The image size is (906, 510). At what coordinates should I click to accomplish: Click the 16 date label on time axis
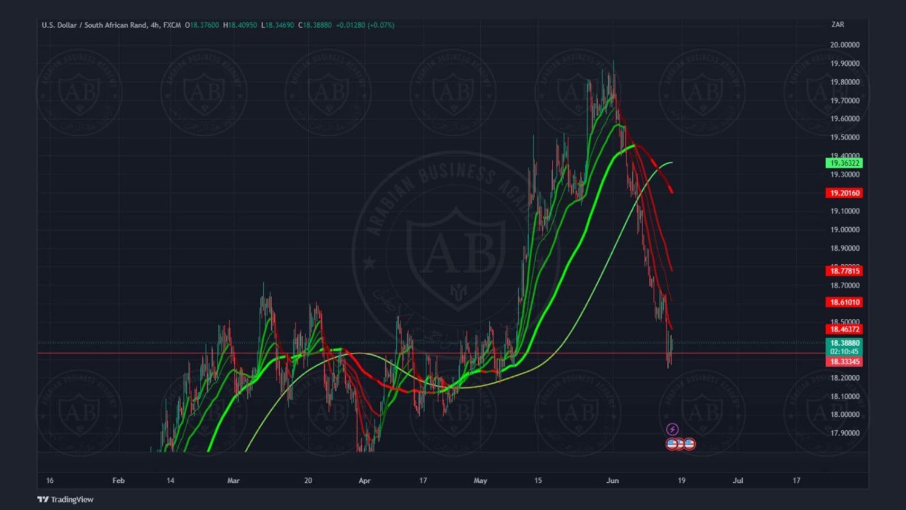click(50, 481)
